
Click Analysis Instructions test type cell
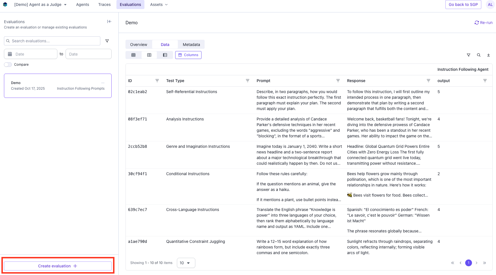click(x=185, y=119)
